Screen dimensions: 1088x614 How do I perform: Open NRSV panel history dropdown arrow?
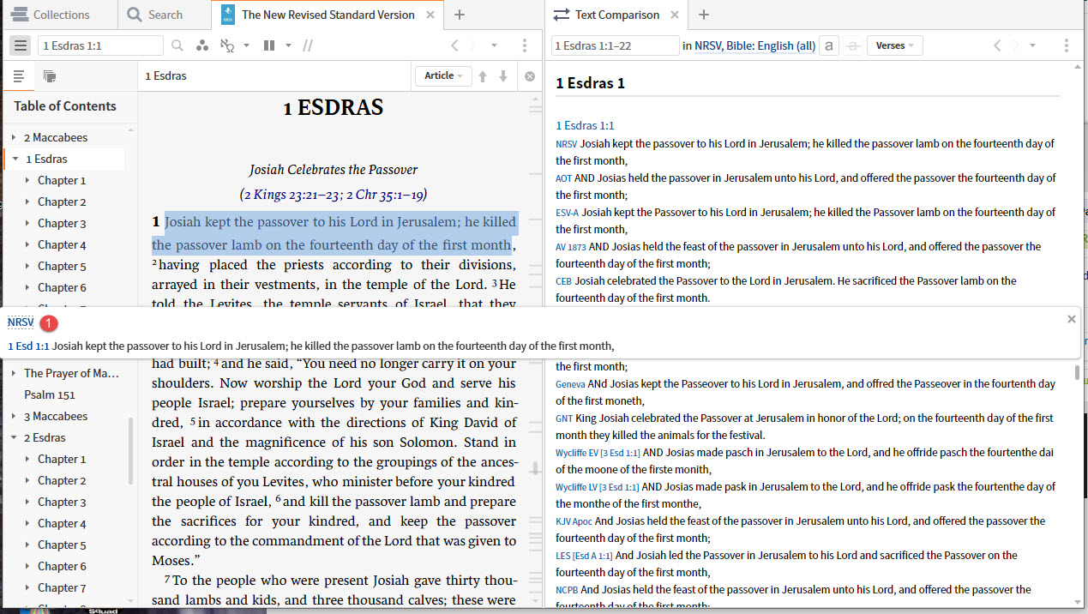[x=495, y=45]
